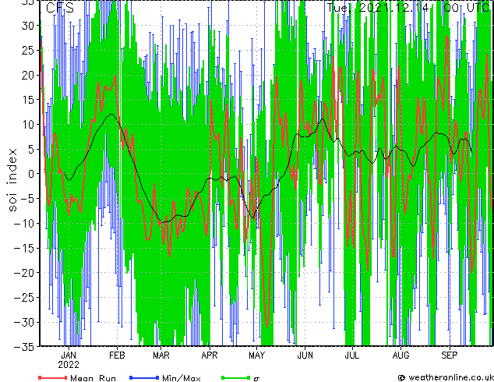Click the red Mean Run legend line
The width and height of the screenshot is (494, 382).
point(53,377)
